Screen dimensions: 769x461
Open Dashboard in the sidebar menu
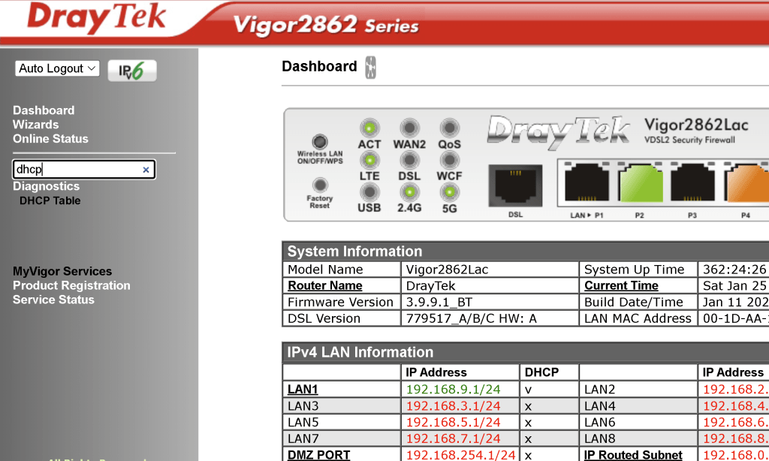tap(44, 110)
